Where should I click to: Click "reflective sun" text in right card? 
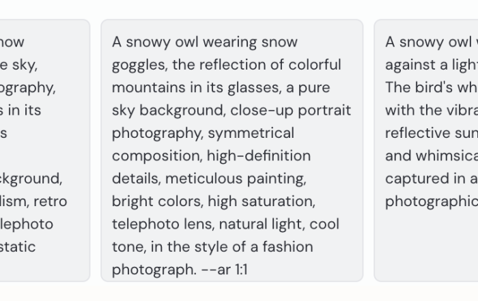point(432,134)
